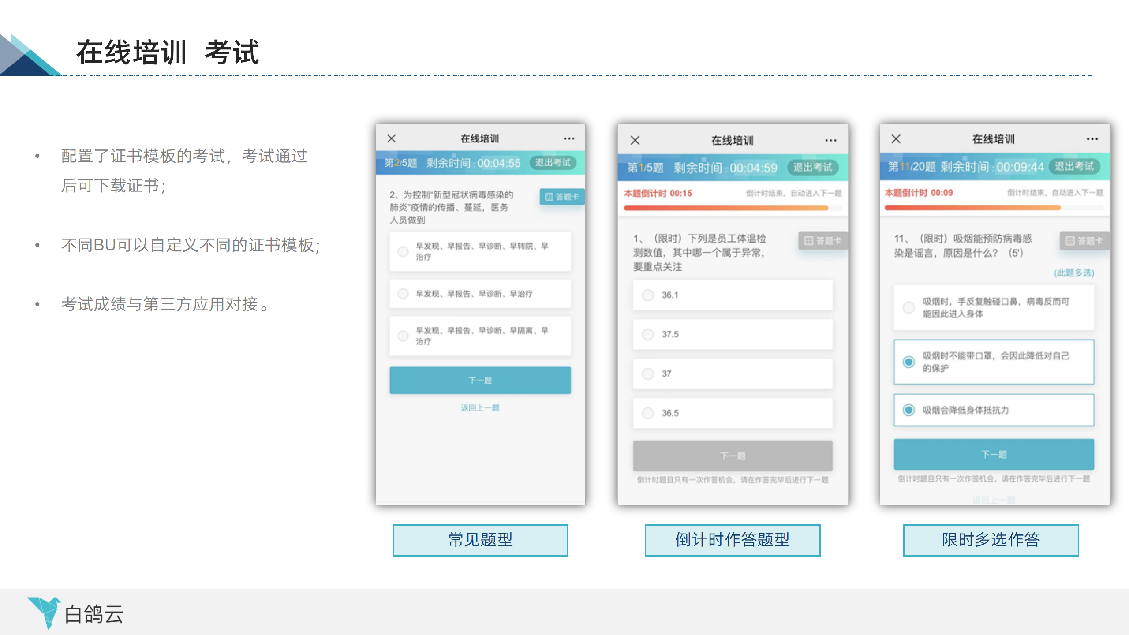
Task: Select temperature option 36.1
Action: [x=733, y=295]
